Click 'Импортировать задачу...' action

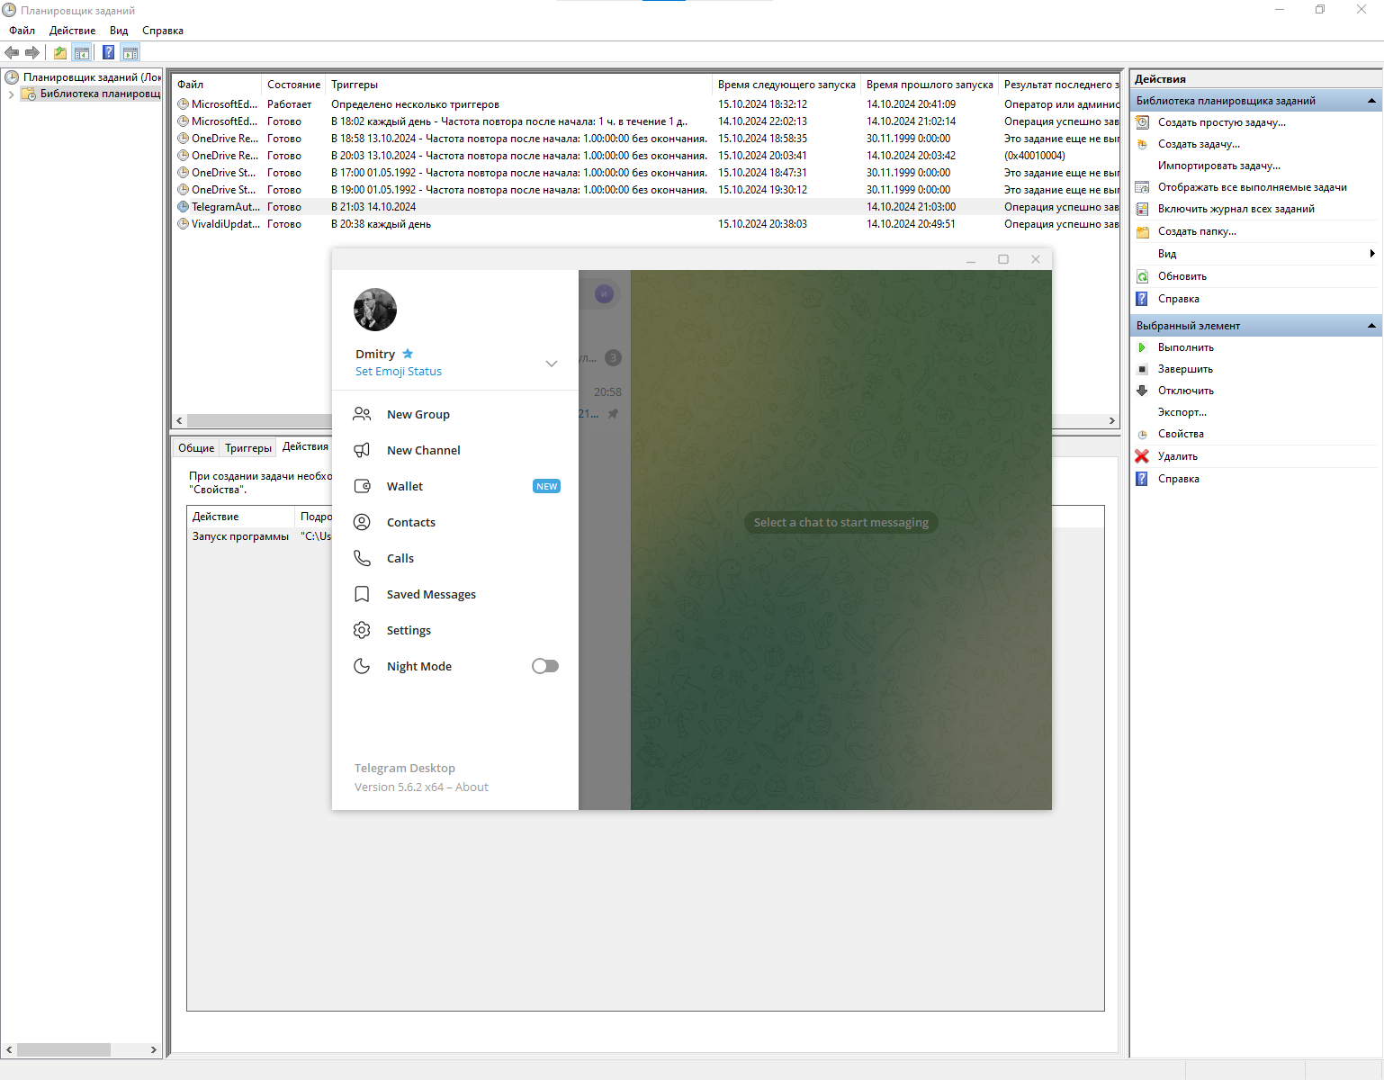click(x=1219, y=166)
